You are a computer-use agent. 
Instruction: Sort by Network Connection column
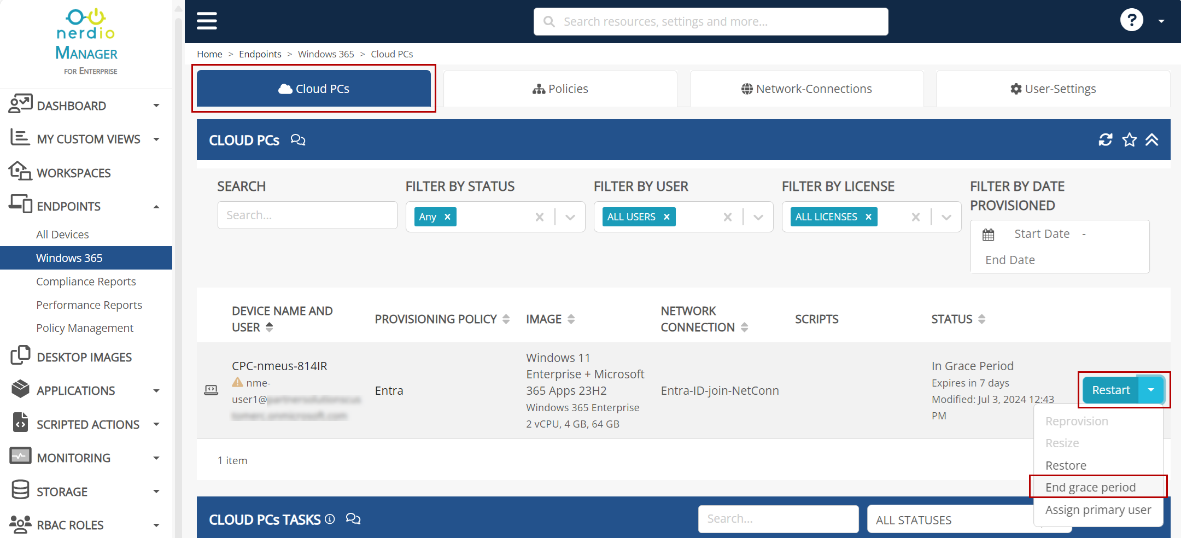744,327
